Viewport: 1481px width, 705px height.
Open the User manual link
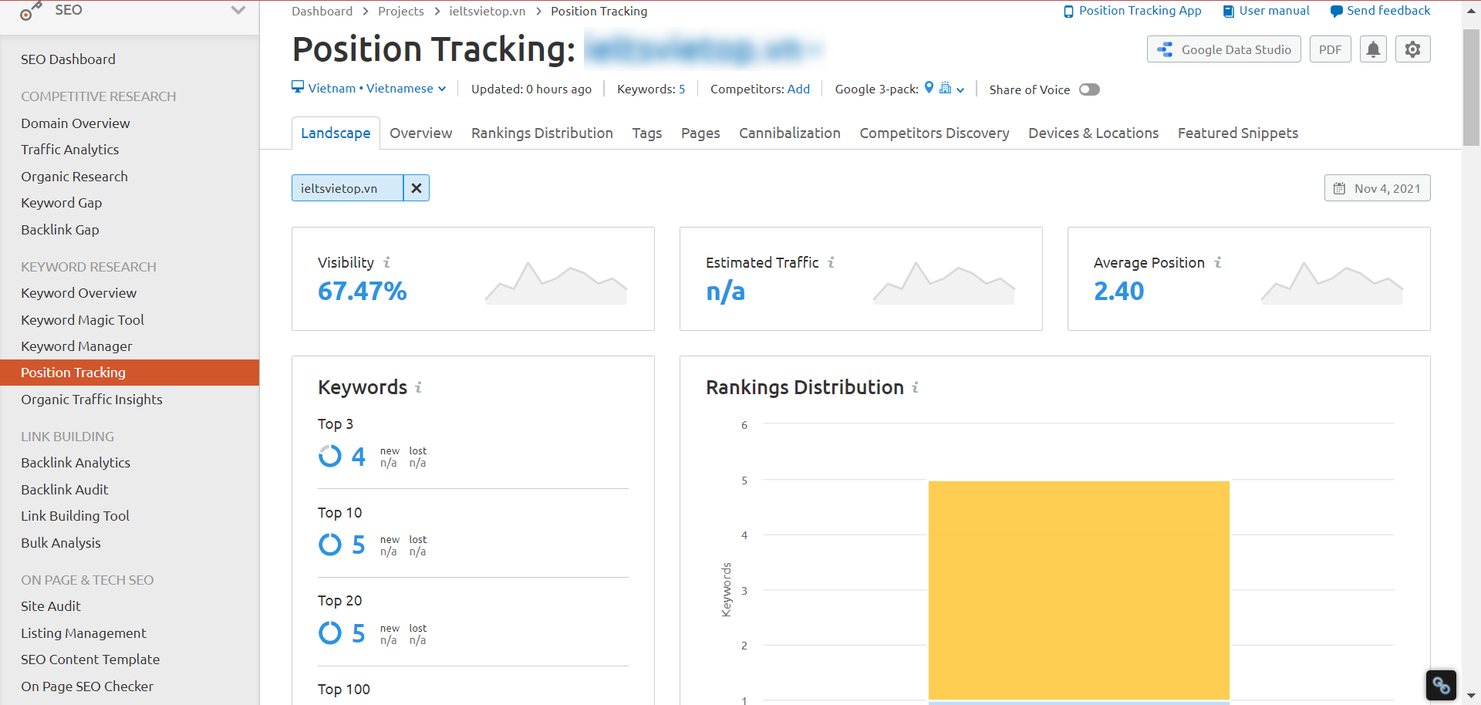pyautogui.click(x=1267, y=11)
